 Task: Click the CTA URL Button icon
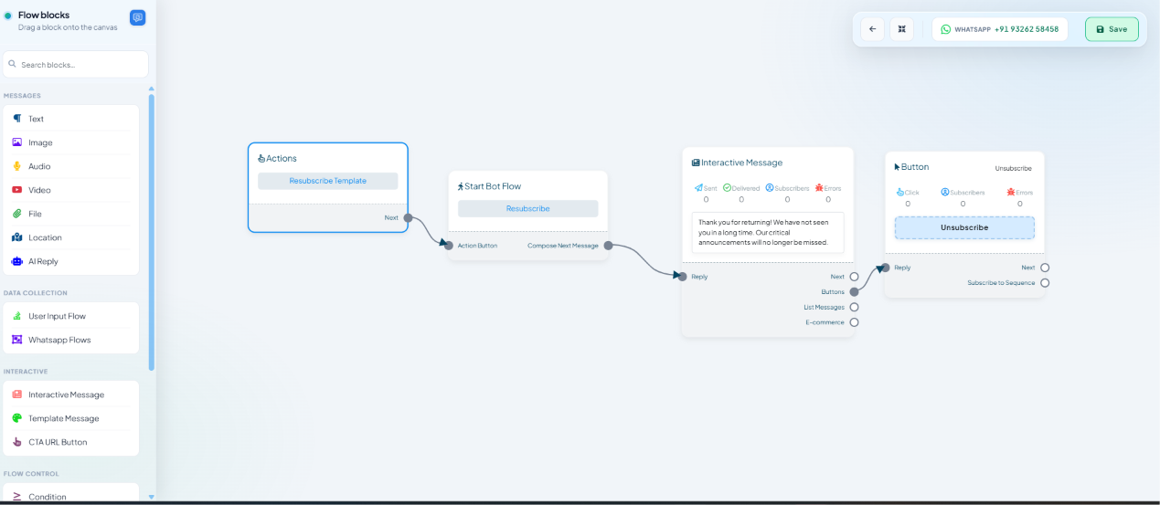coord(16,442)
